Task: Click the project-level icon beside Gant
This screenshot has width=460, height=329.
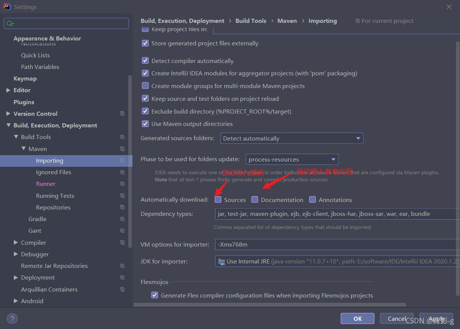Action: 122,230
